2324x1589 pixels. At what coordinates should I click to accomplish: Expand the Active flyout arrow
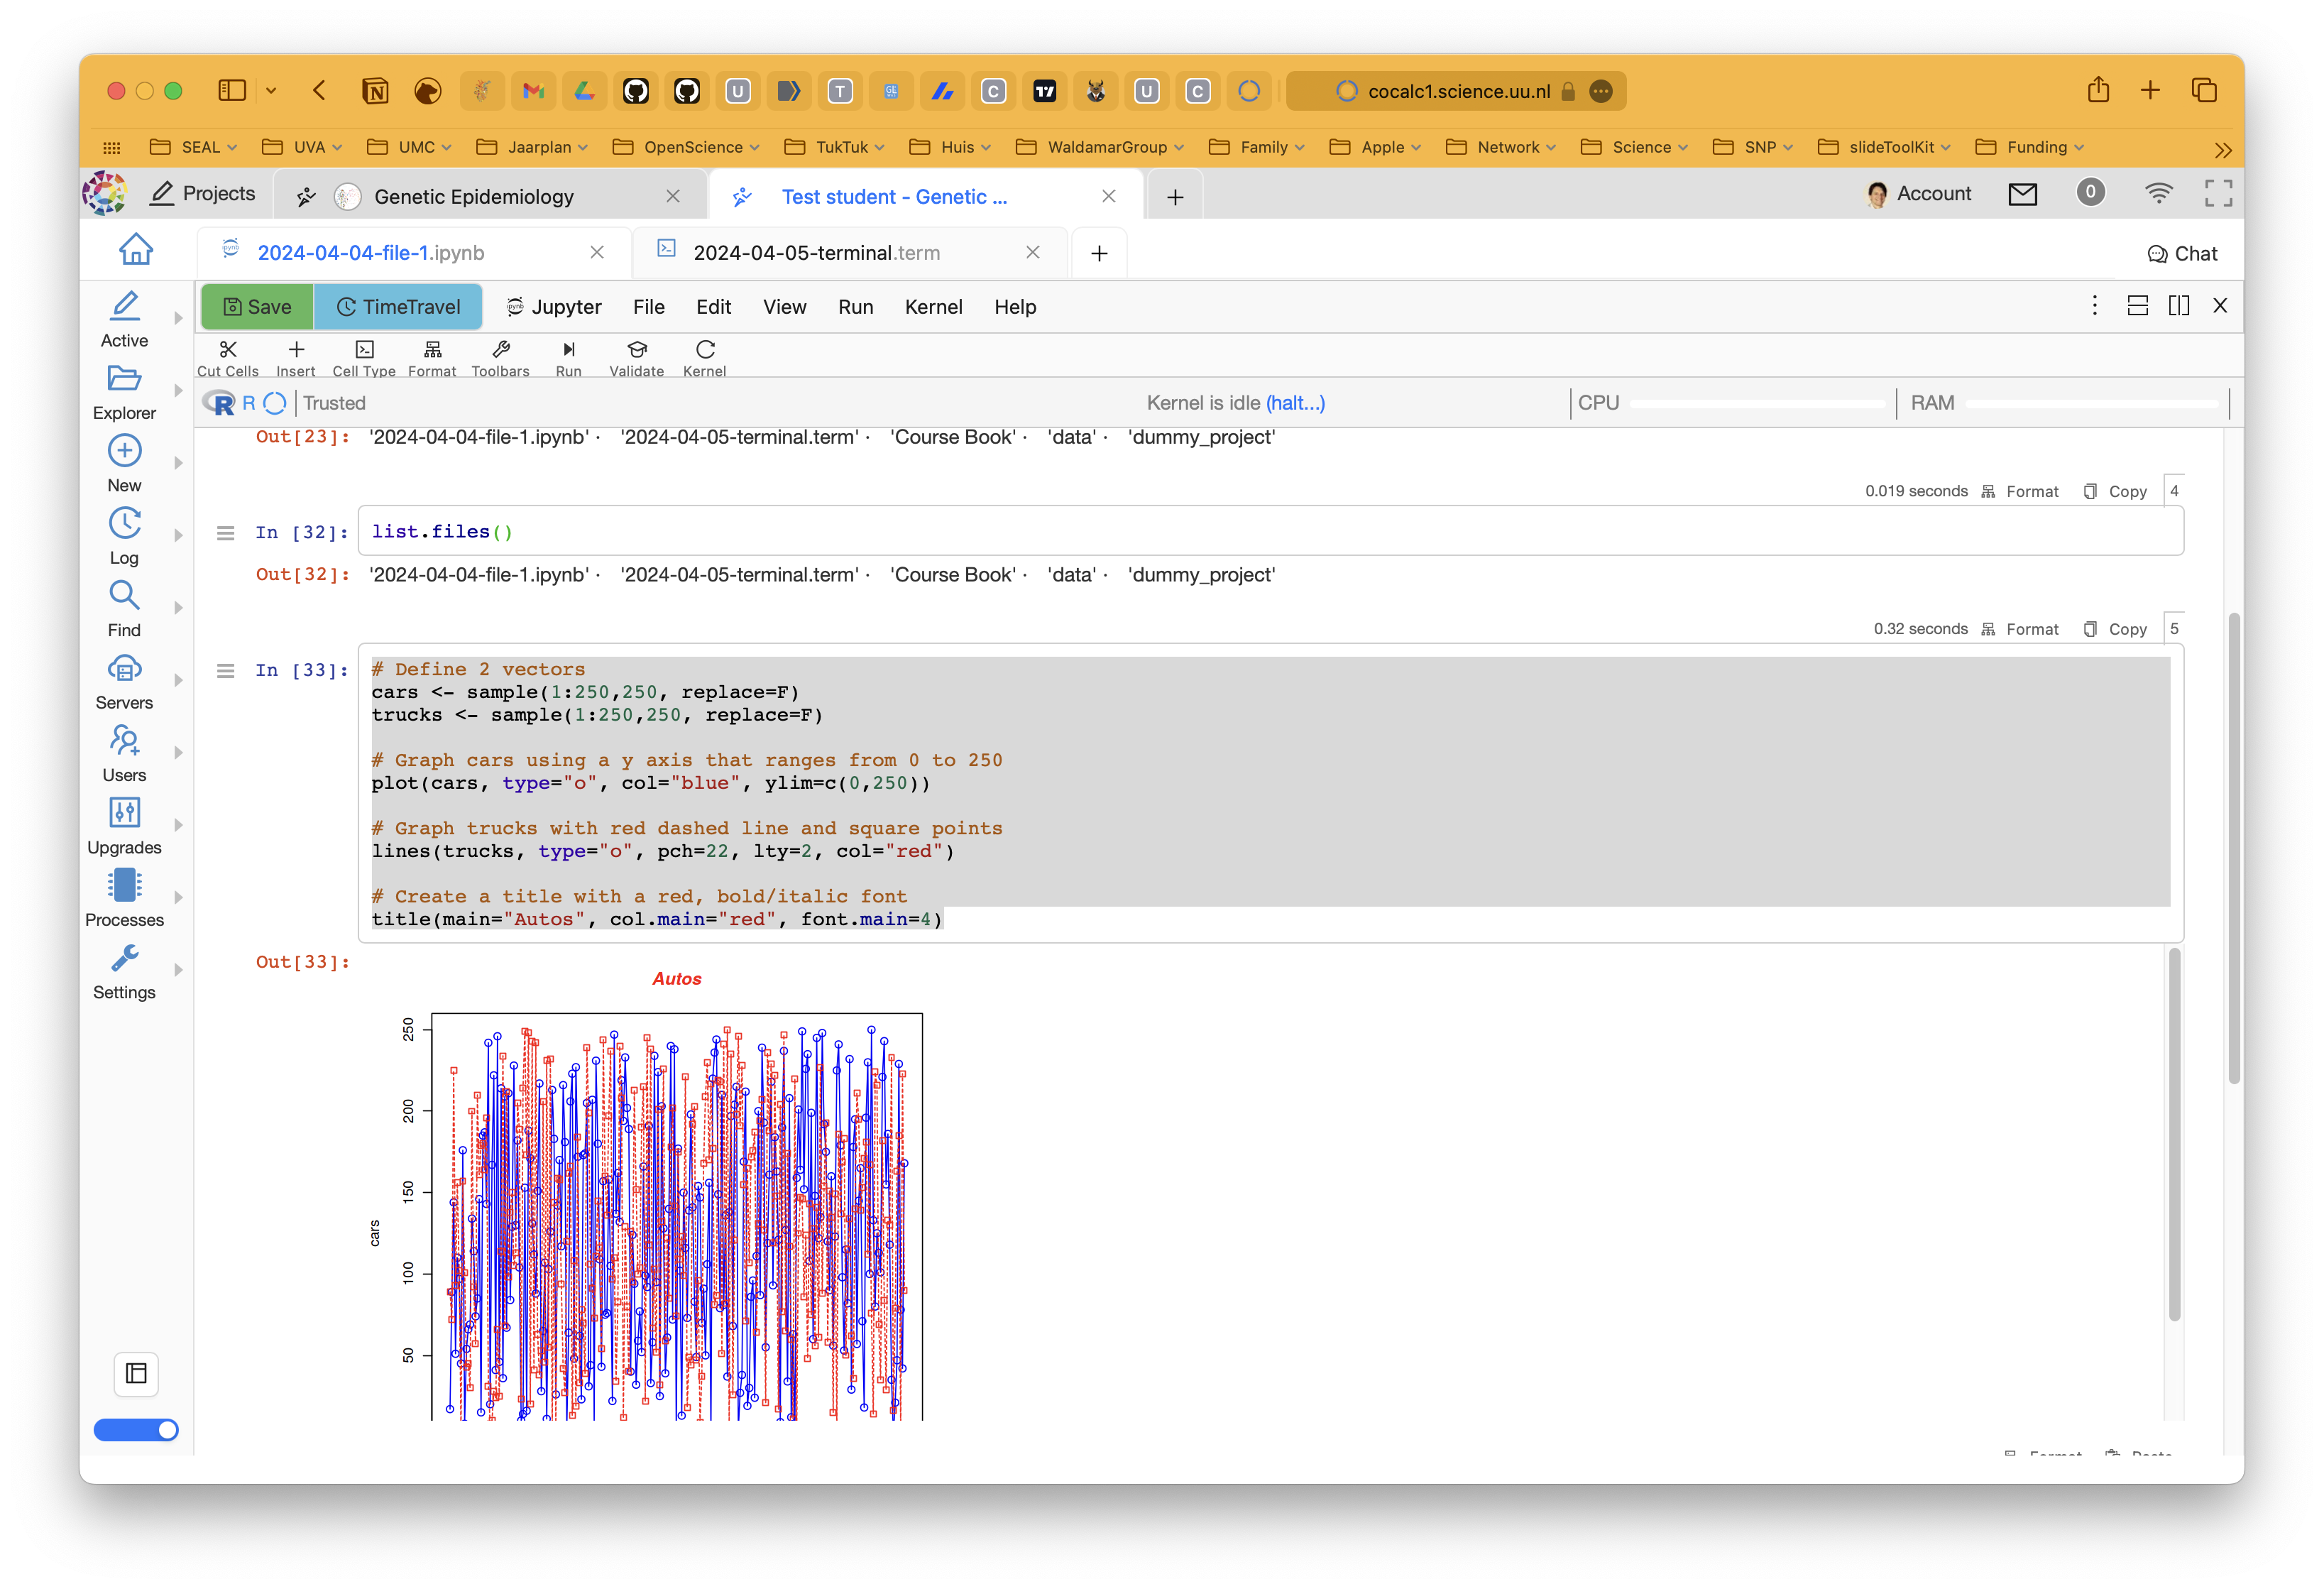point(178,318)
